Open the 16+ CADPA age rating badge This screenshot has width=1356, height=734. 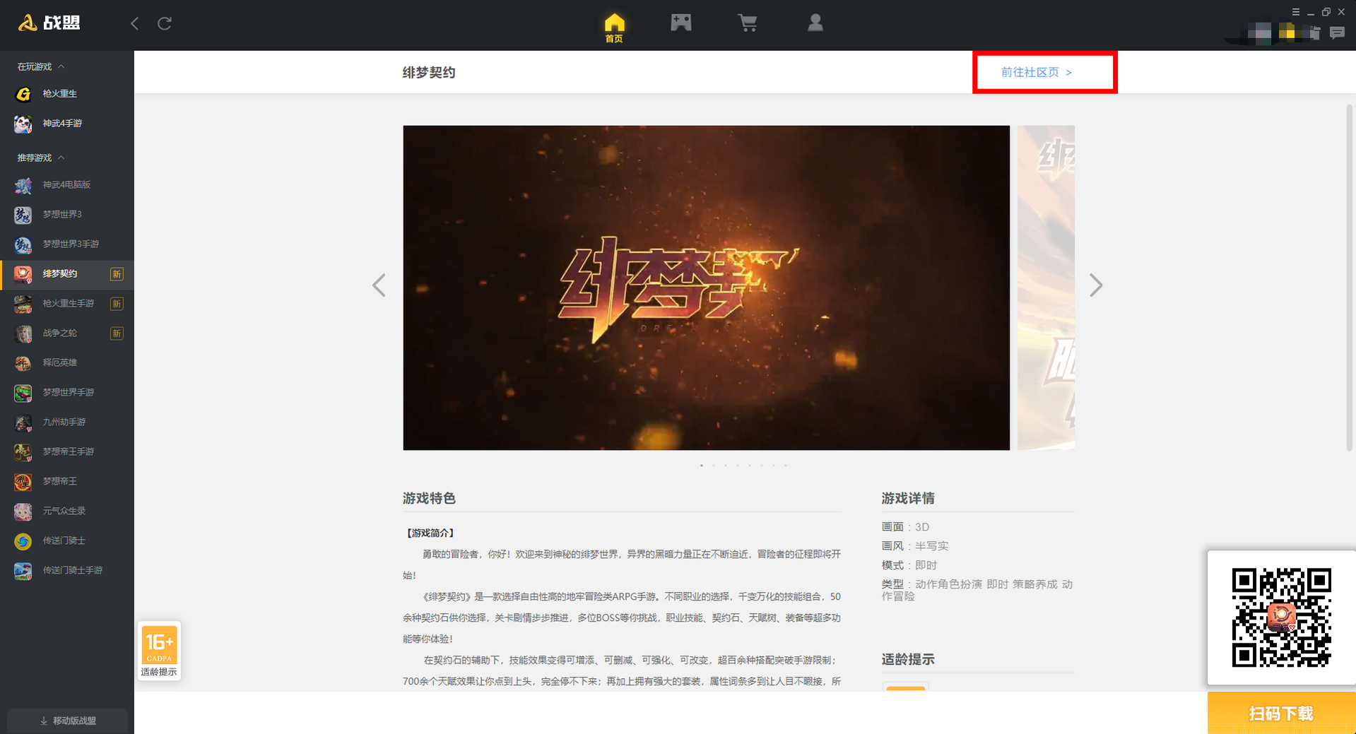tap(159, 650)
